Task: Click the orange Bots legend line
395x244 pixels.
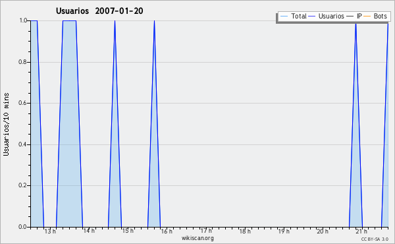Action: [367, 16]
